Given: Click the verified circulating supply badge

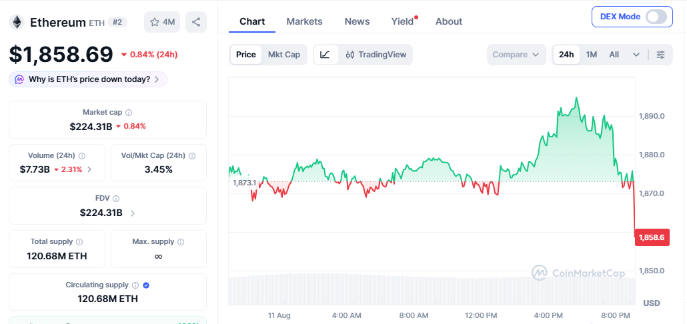Looking at the screenshot, I should click(x=146, y=285).
